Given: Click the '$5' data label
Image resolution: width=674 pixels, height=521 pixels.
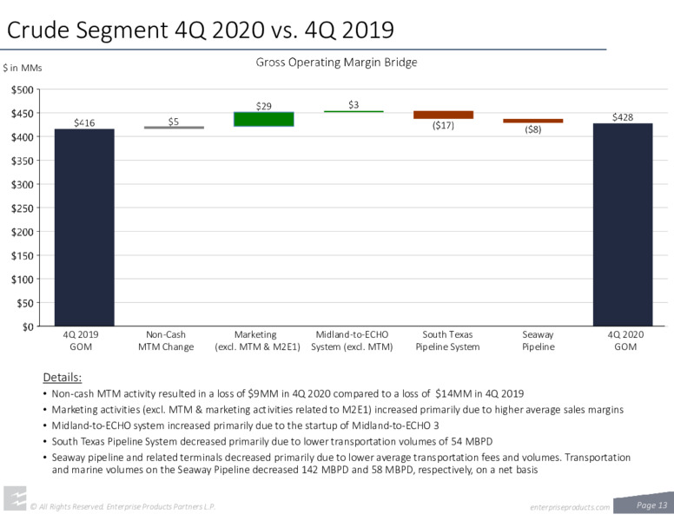Looking at the screenshot, I should tap(173, 122).
